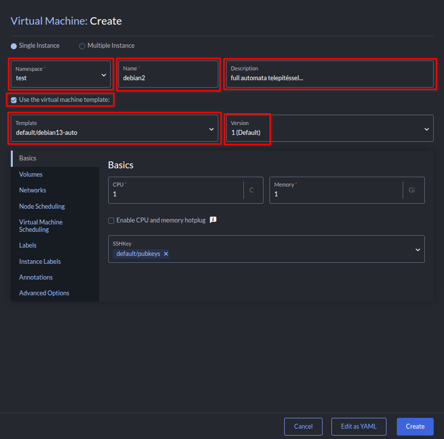This screenshot has width=444, height=439.
Task: Remove the default/pubkeys SSH key tag
Action: coord(166,254)
